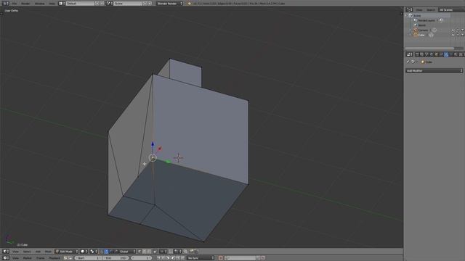The height and width of the screenshot is (261, 465).
Task: Jump to the last frame
Action: click(x=182, y=258)
